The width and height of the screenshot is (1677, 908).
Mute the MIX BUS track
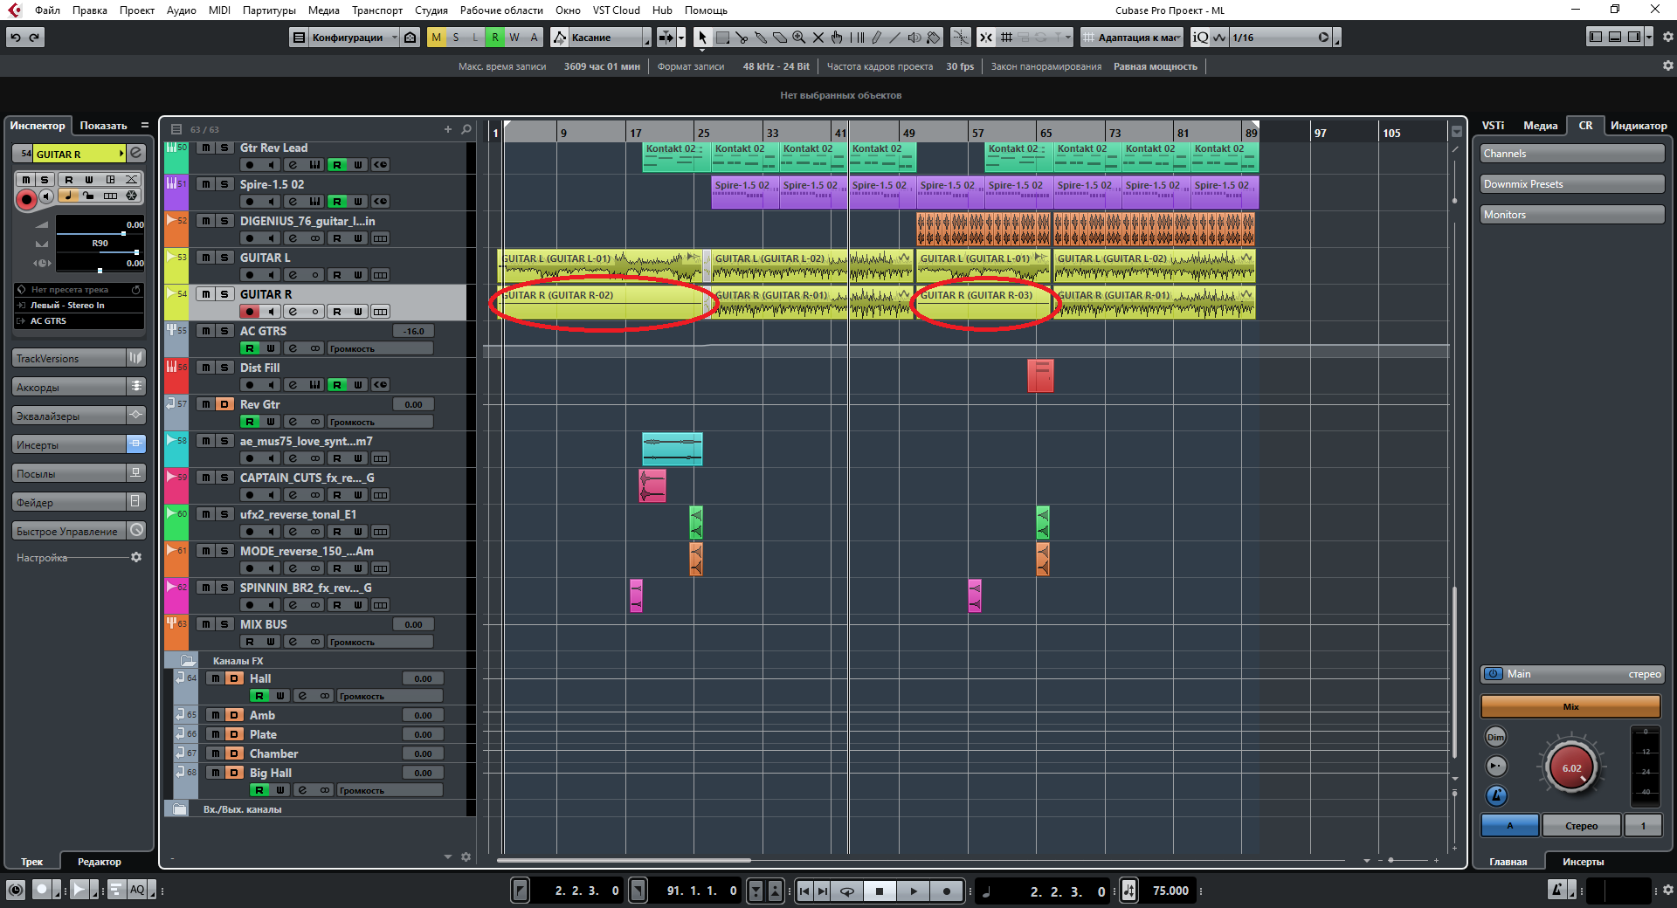[x=206, y=624]
